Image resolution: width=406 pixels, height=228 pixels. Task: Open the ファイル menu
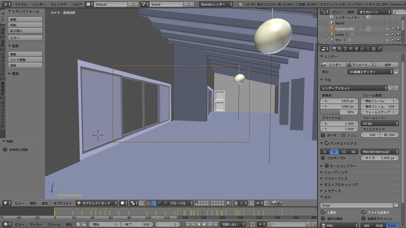pos(21,4)
